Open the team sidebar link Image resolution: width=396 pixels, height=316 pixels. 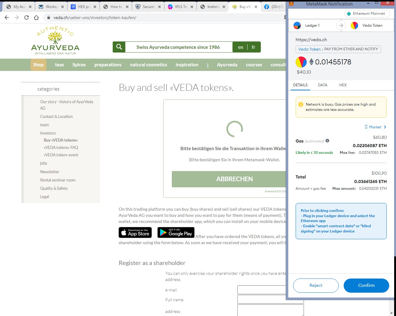point(44,125)
